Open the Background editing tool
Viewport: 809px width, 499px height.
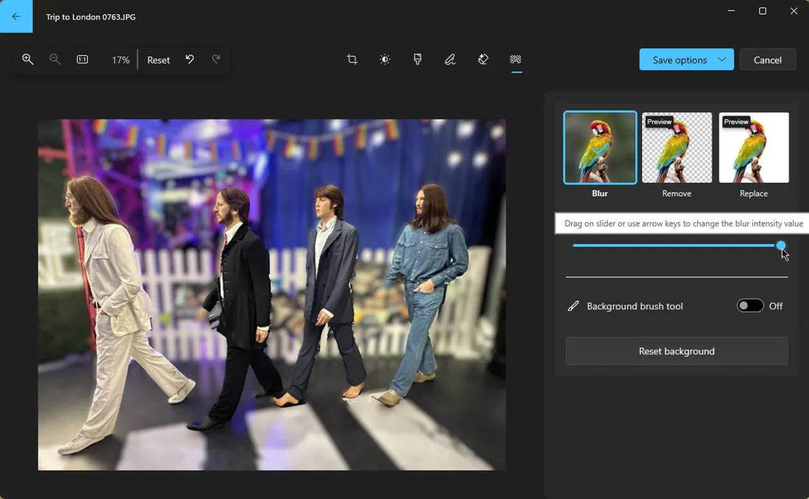coord(515,59)
